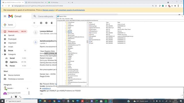Report conversation as spam
Image resolution: width=184 pixels, height=103 pixels.
[x=46, y=23]
